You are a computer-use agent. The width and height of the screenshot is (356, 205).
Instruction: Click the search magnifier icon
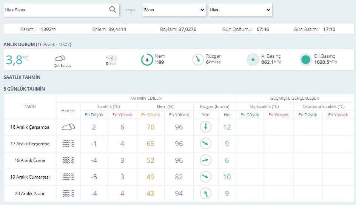tap(113, 10)
